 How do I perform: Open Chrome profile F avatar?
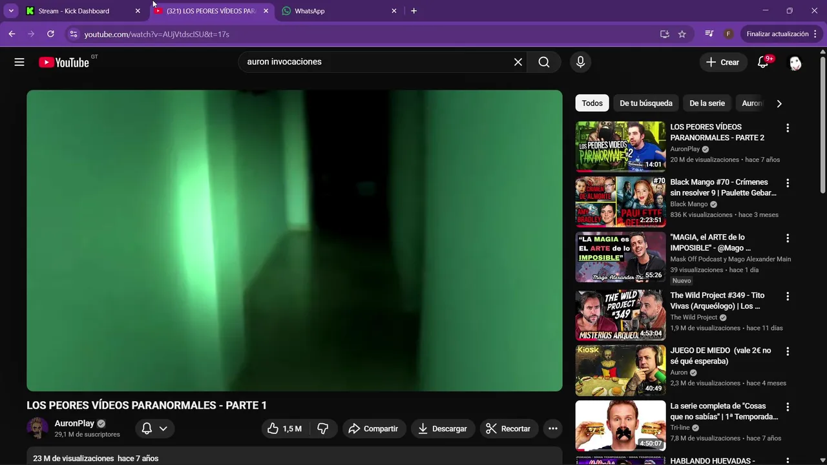pyautogui.click(x=728, y=34)
